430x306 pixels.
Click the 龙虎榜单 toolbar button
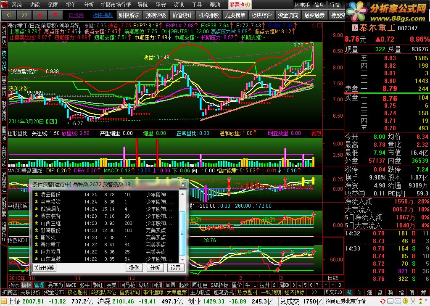pyautogui.click(x=235, y=16)
